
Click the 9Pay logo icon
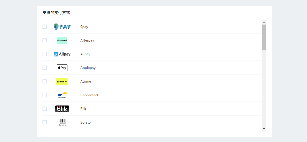[x=62, y=27]
